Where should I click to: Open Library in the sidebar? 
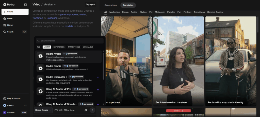point(15,25)
